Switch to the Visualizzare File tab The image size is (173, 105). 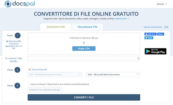pyautogui.click(x=87, y=27)
